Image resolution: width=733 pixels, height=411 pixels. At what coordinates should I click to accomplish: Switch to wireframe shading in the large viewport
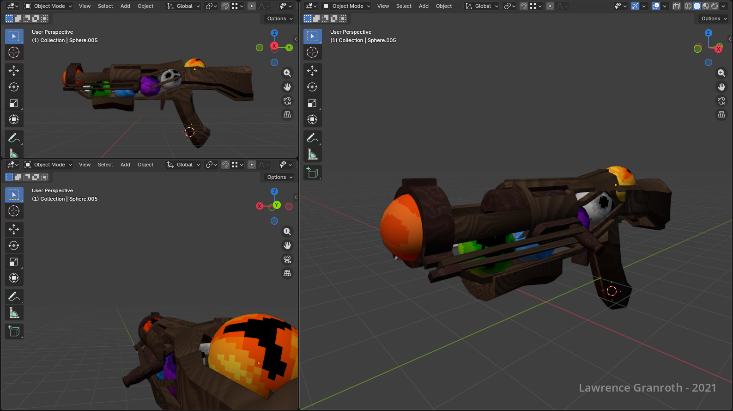pyautogui.click(x=688, y=6)
